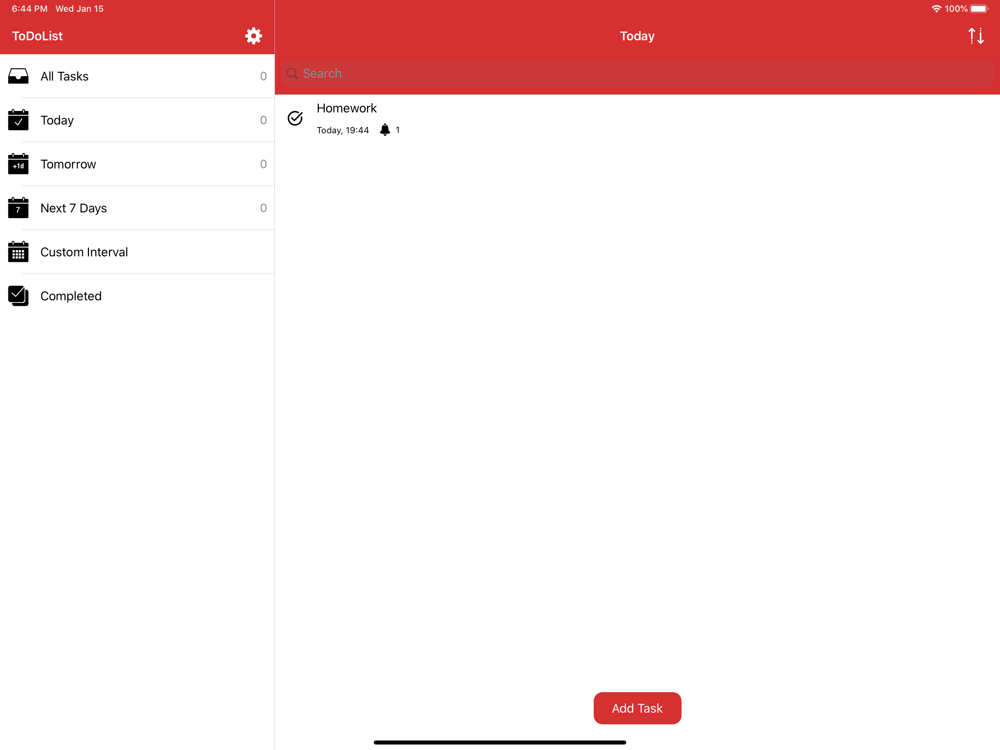Click the Next 7 Days calendar icon
The height and width of the screenshot is (750, 1000).
19,208
